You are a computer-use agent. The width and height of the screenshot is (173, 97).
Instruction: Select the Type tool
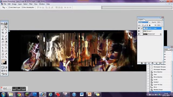(x=6, y=48)
